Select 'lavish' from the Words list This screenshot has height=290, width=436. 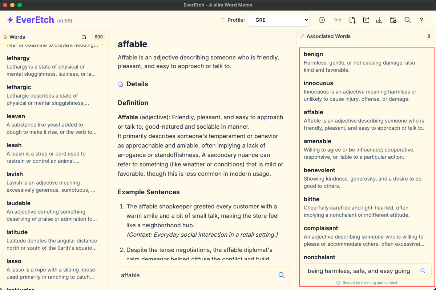(x=15, y=174)
